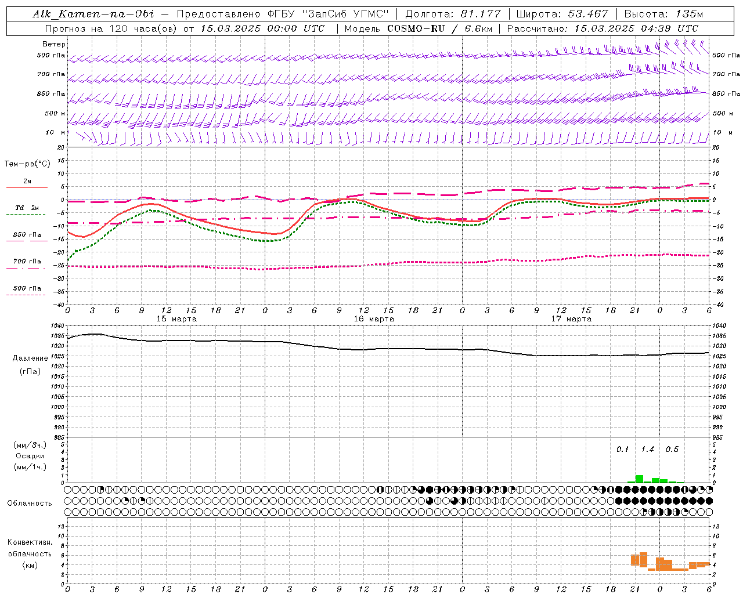
Task: Select the Давление pressure chart label
Action: pos(30,358)
